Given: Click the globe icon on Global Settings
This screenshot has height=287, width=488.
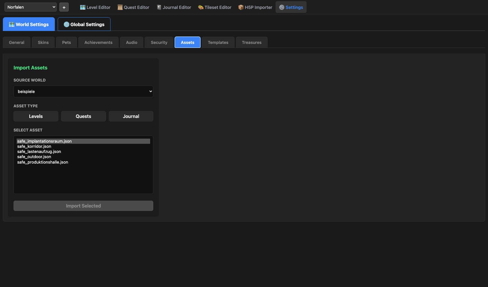Looking at the screenshot, I should [x=66, y=24].
